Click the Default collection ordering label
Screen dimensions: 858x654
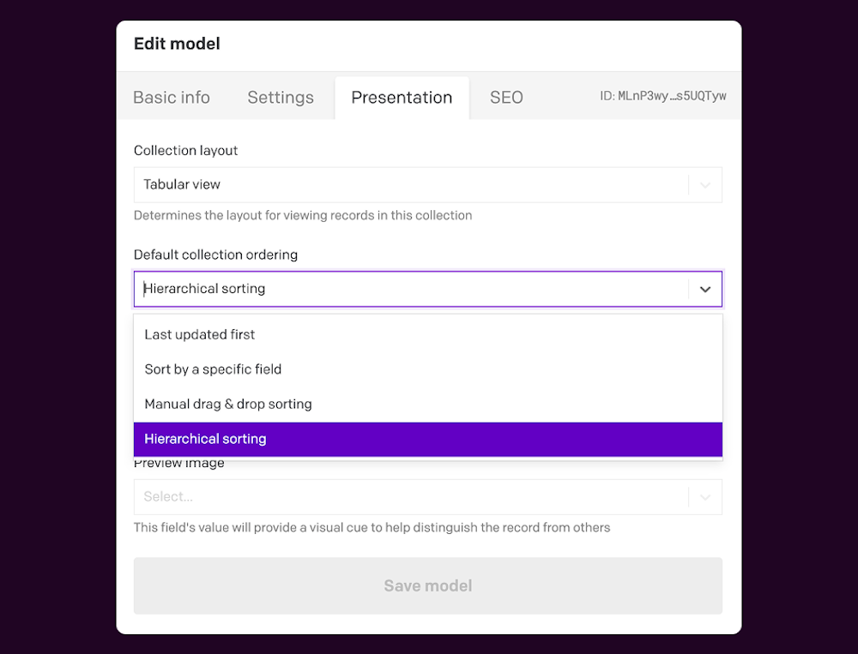(215, 255)
